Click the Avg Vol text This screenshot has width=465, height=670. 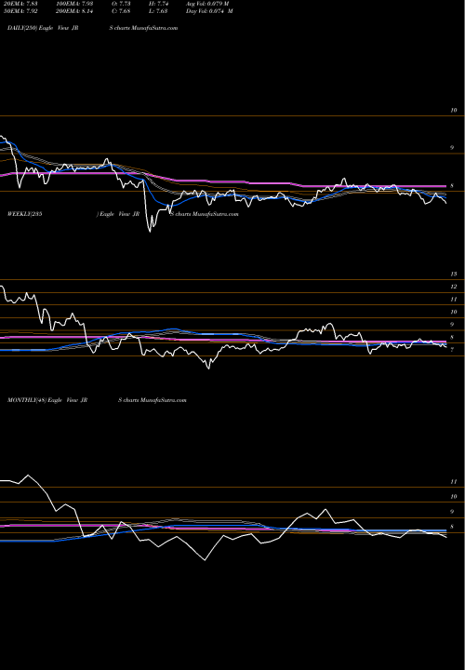(x=207, y=4)
